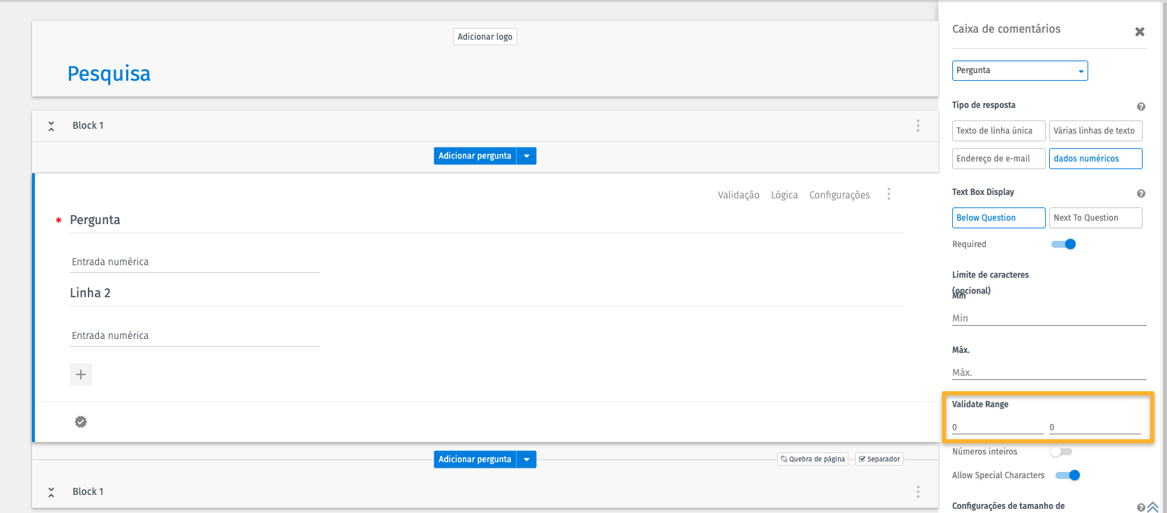Click Adicionar pergunta beside Quebra de página

point(475,459)
